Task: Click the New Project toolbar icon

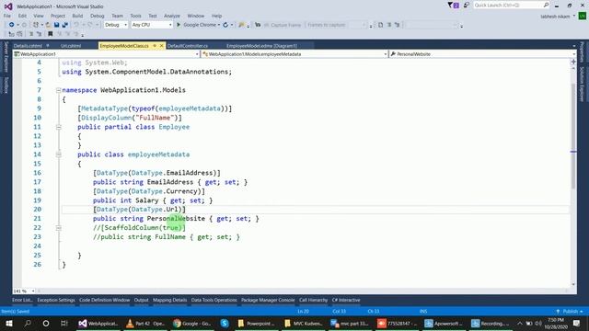Action: click(36, 25)
